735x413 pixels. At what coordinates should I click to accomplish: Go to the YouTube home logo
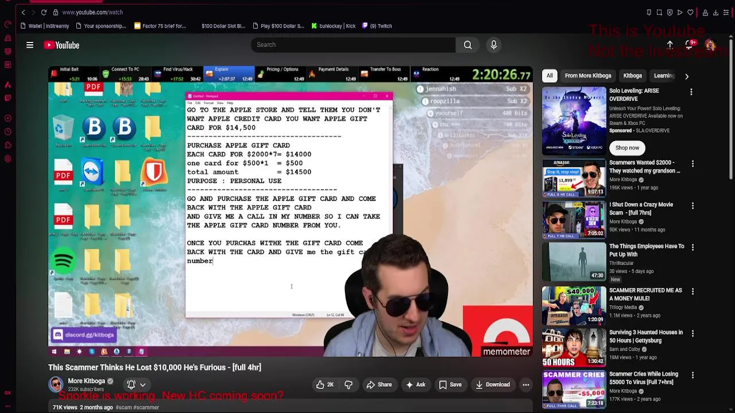point(61,45)
